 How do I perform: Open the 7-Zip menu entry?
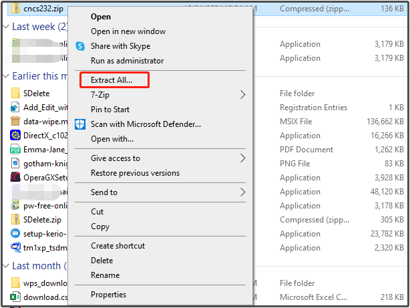pyautogui.click(x=100, y=95)
